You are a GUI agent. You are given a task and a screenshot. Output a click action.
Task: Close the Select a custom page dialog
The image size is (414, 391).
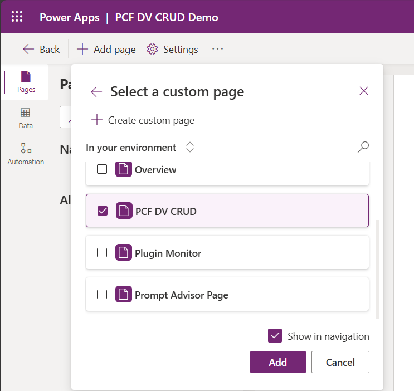(x=364, y=91)
